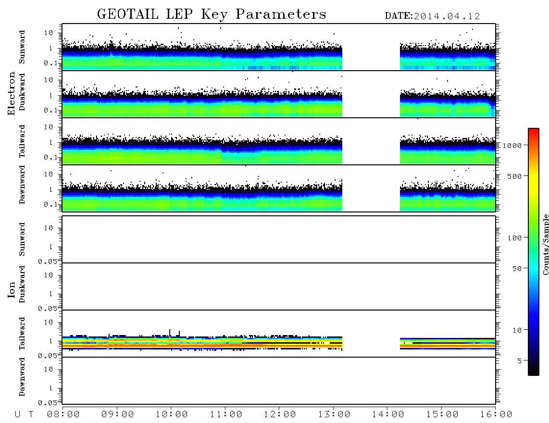549x423 pixels.
Task: Select the Electron Dawnward panel label
Action: point(22,185)
